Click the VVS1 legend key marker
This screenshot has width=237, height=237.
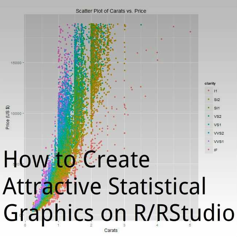(209, 141)
